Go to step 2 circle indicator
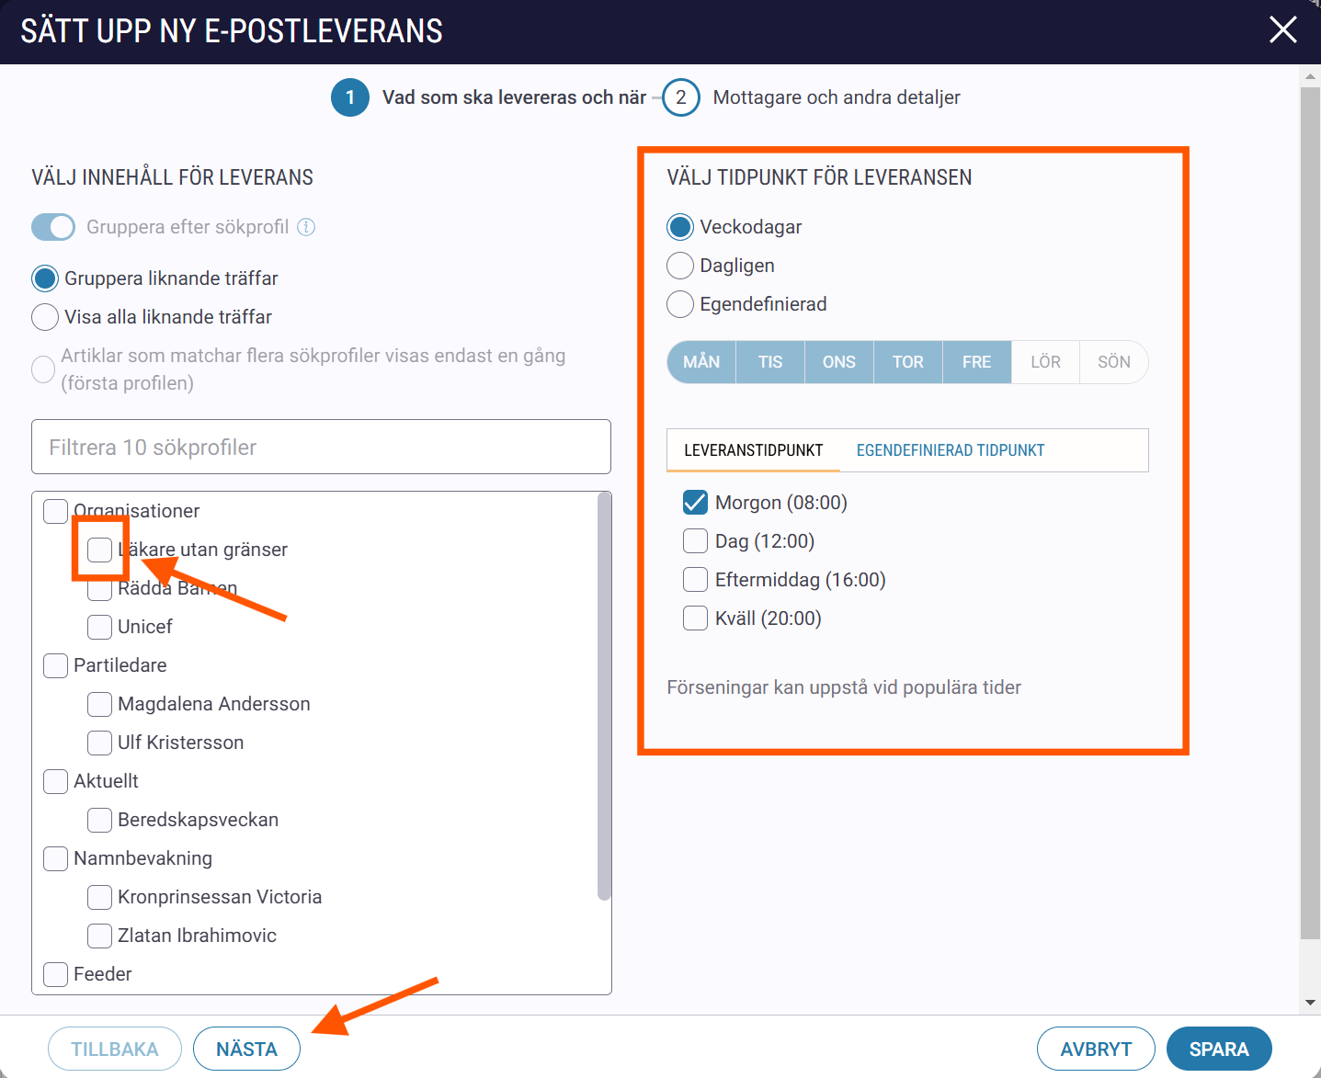 [x=681, y=97]
